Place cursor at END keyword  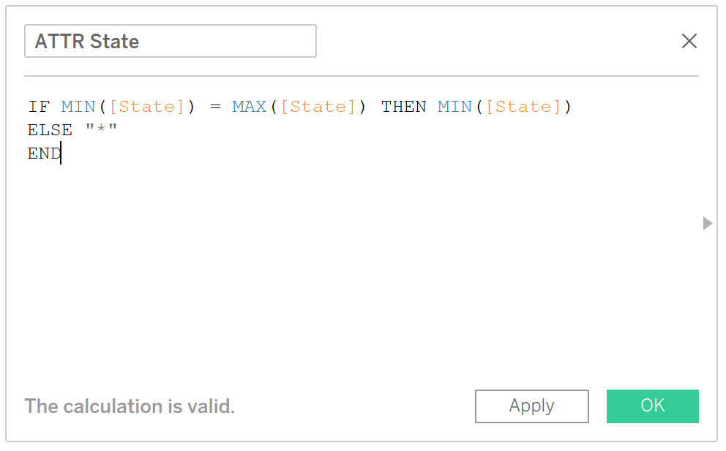[x=45, y=153]
